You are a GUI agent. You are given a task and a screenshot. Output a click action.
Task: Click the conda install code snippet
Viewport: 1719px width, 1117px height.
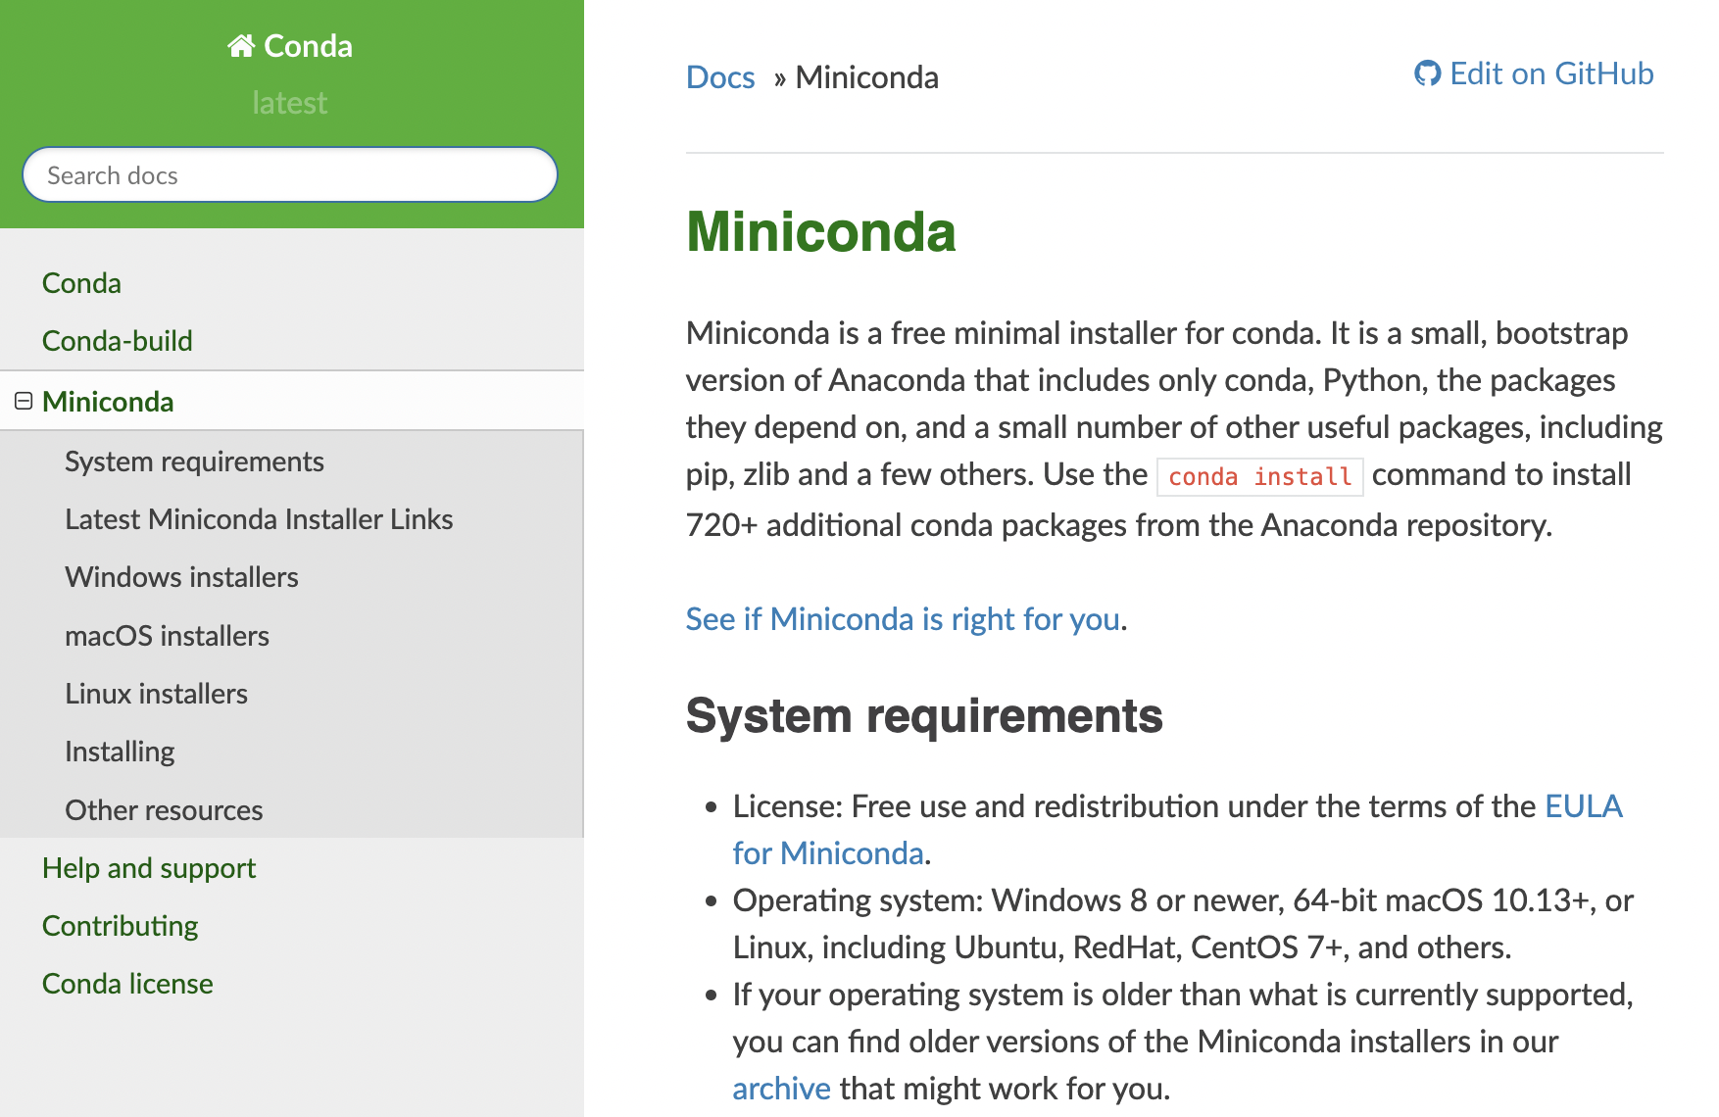point(1260,477)
